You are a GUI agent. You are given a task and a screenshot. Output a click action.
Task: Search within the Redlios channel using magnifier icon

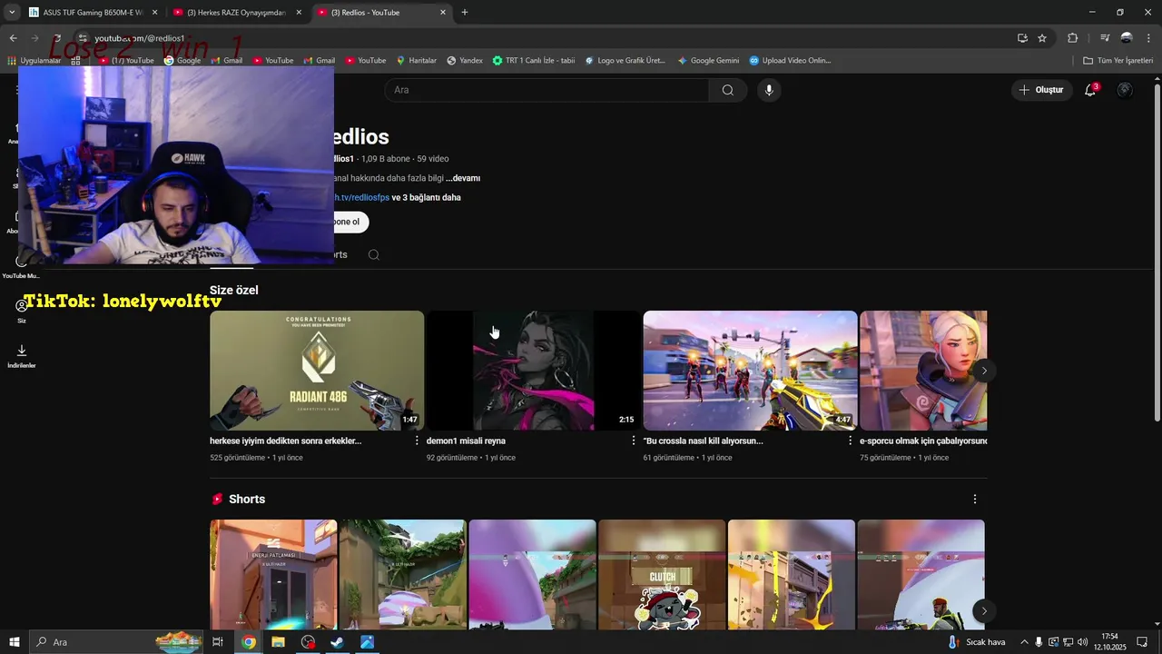coord(373,254)
